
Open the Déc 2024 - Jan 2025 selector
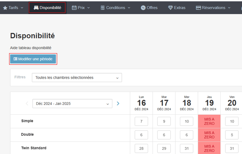point(72,104)
